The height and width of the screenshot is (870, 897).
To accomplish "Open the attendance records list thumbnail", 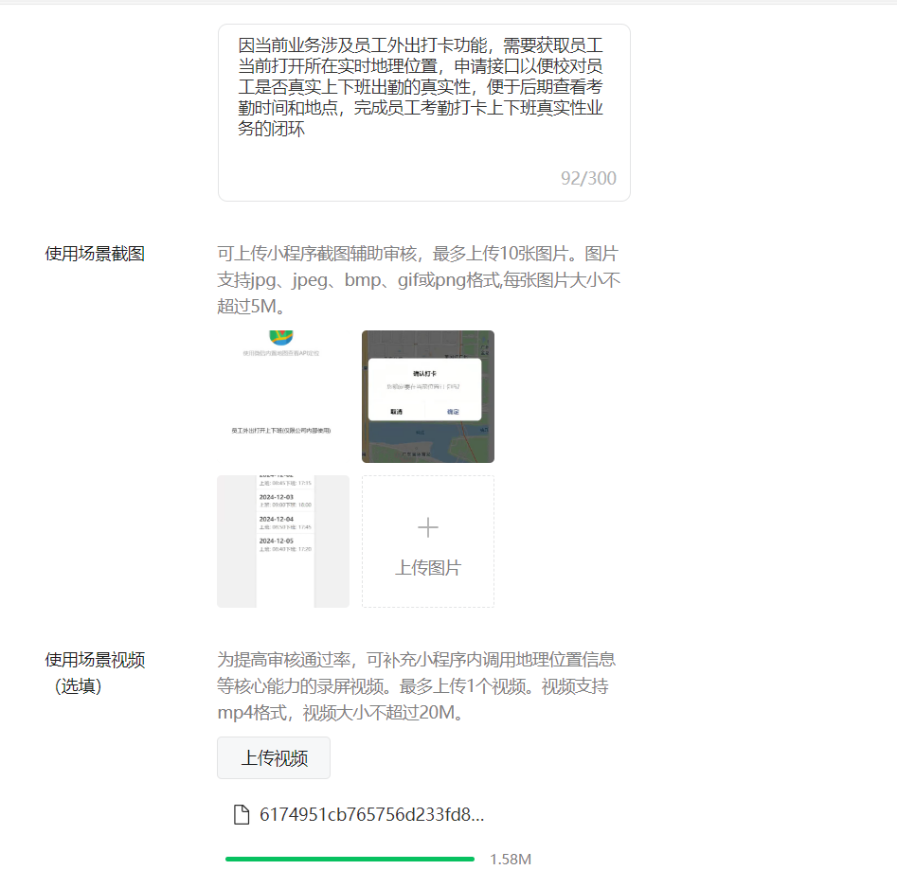I will (283, 542).
